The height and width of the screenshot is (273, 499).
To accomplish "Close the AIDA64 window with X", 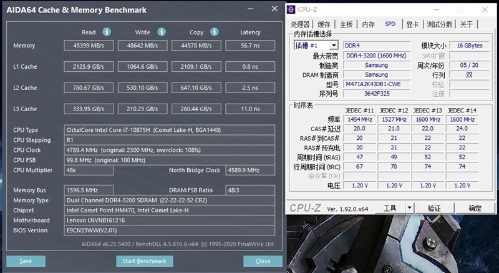I will [274, 9].
